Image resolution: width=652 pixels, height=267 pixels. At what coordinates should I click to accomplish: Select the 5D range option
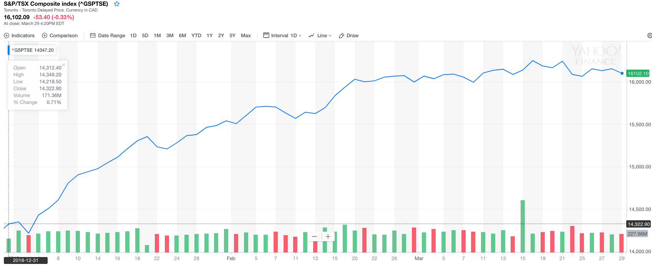pos(145,36)
